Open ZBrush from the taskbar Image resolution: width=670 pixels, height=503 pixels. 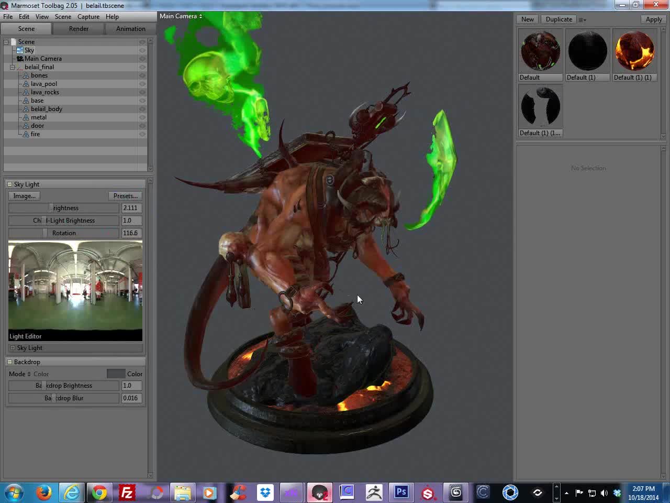click(374, 493)
